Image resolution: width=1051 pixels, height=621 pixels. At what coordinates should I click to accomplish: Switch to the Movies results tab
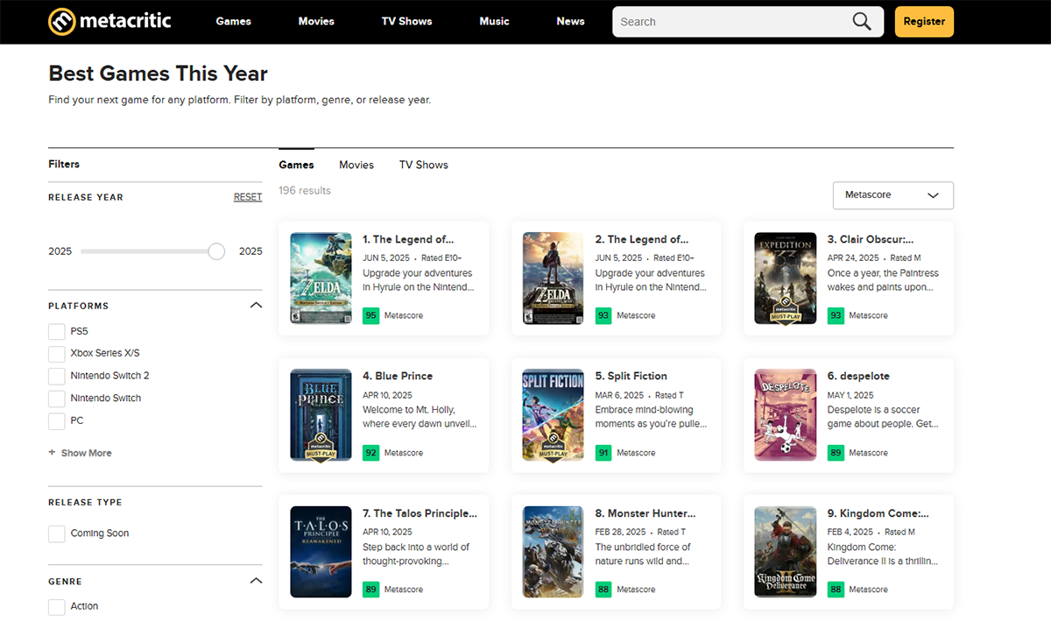pyautogui.click(x=356, y=165)
